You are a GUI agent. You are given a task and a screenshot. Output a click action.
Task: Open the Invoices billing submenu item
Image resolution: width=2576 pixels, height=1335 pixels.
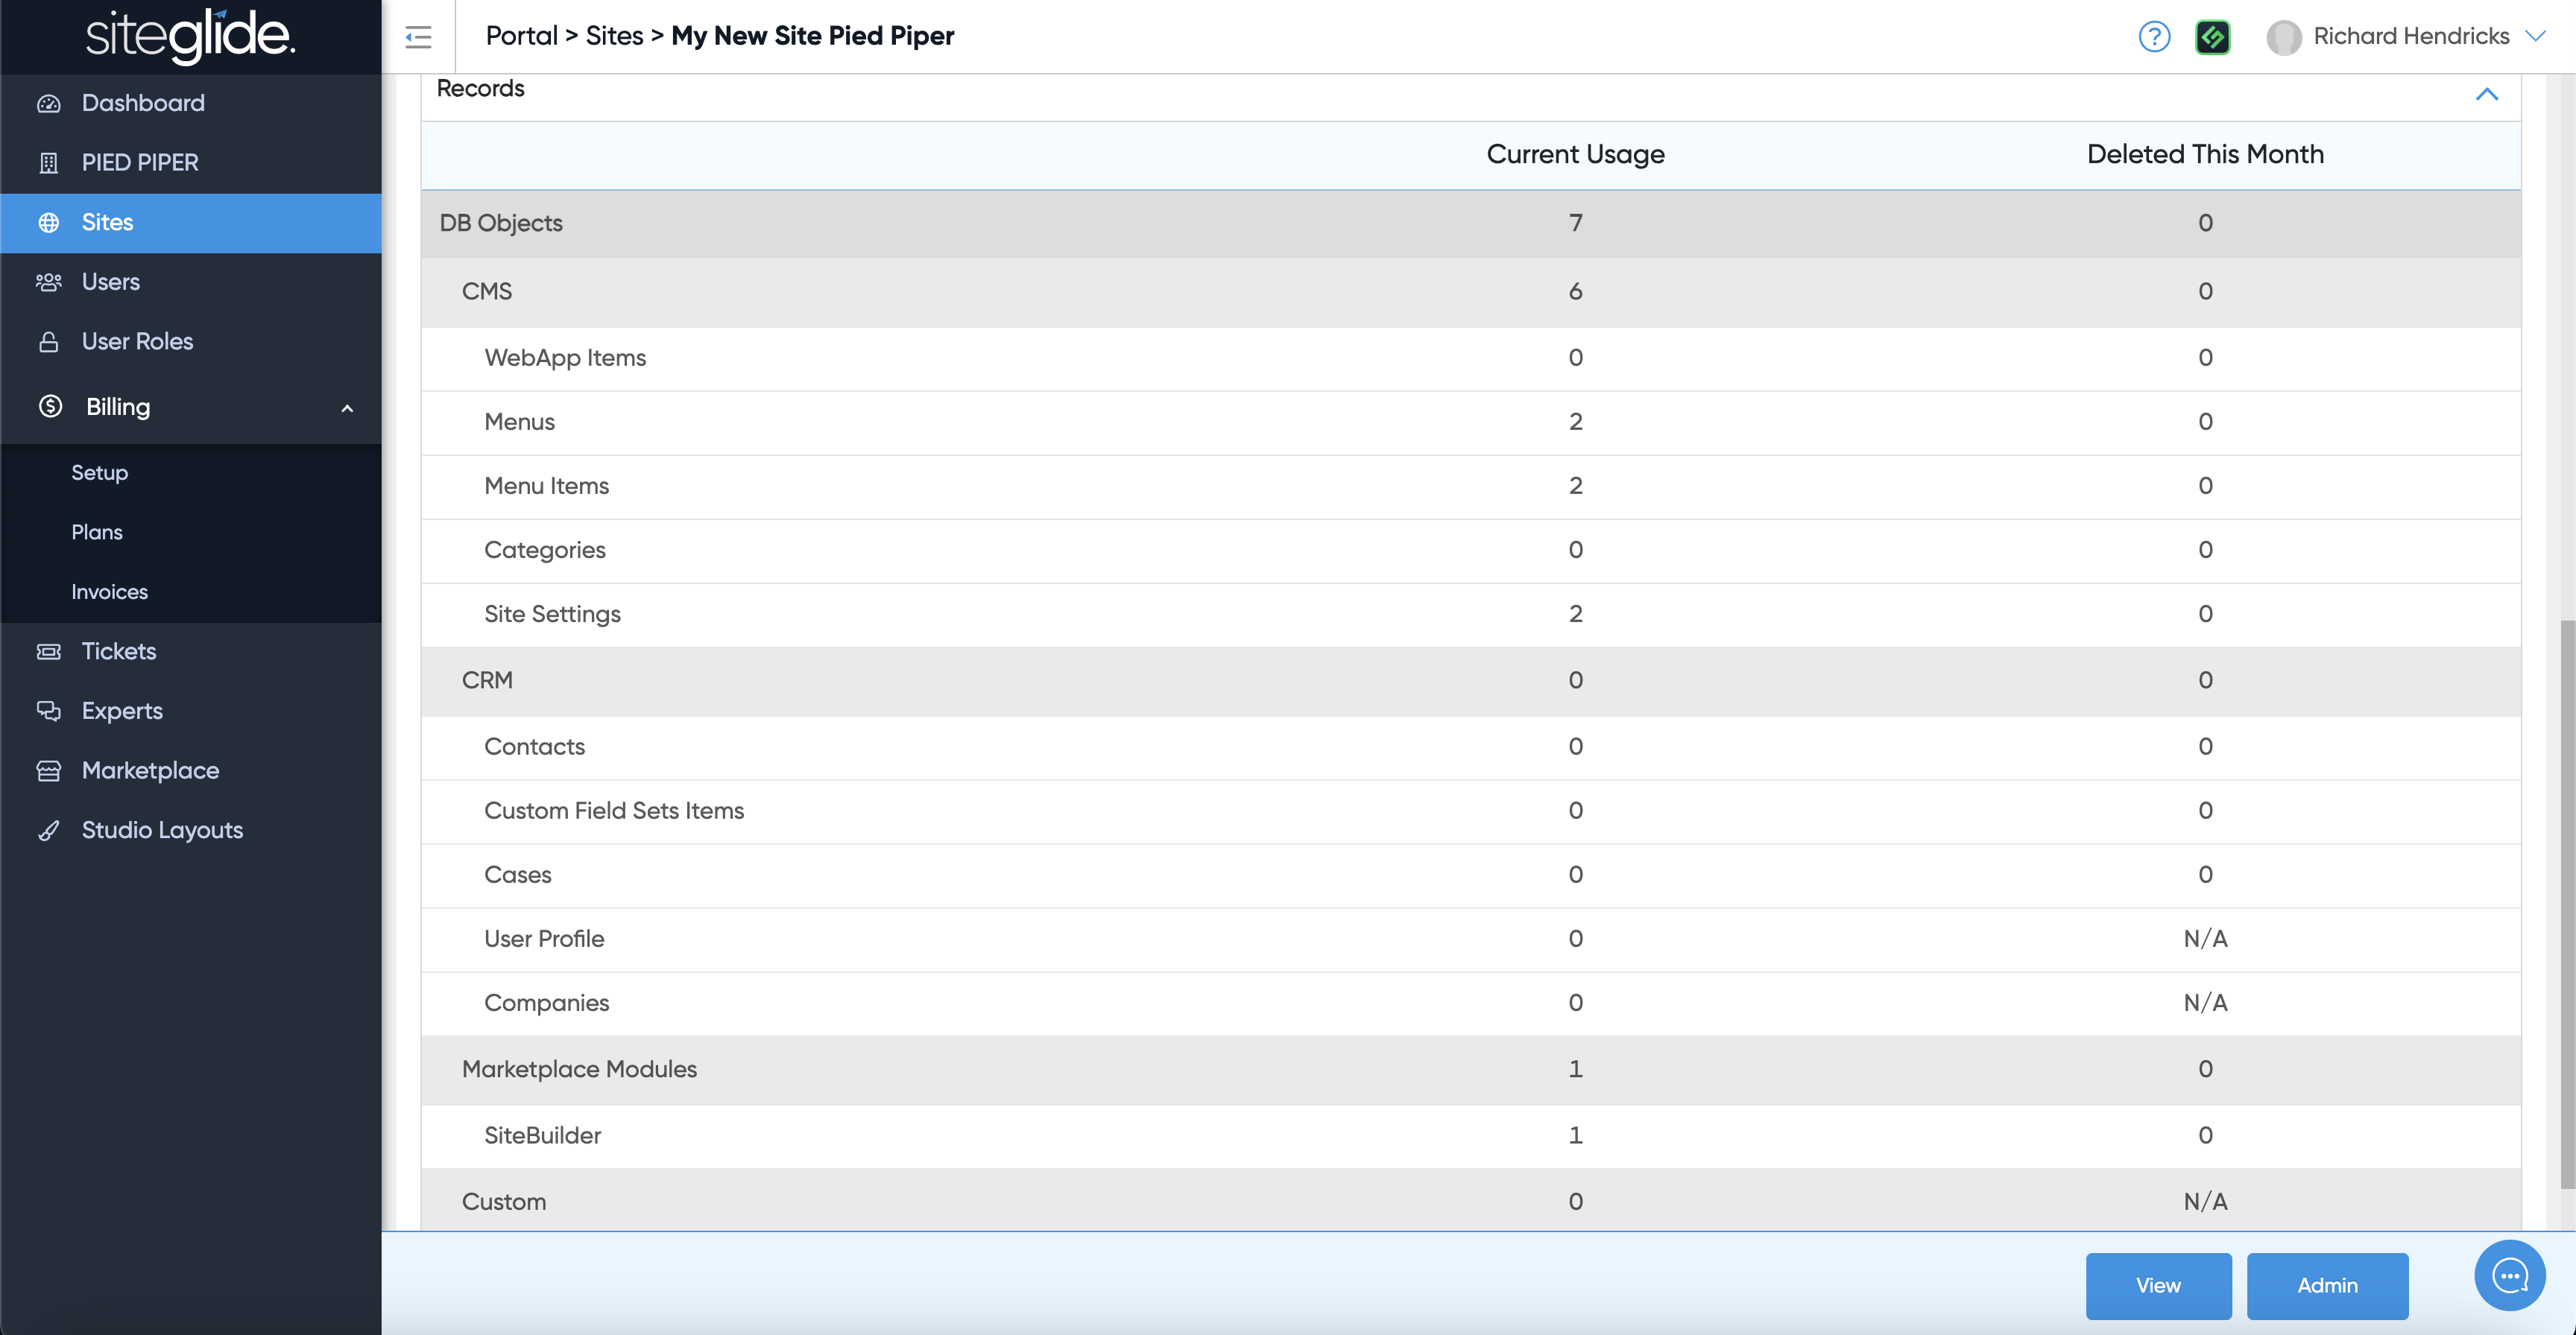tap(109, 592)
